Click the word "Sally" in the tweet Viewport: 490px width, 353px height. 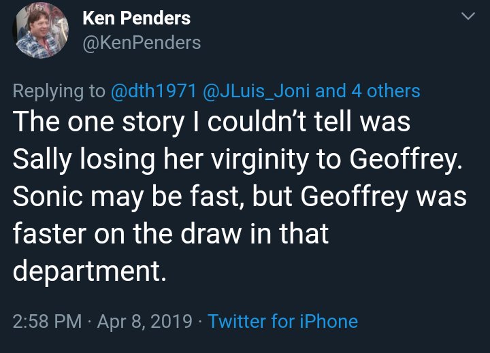tap(42, 159)
